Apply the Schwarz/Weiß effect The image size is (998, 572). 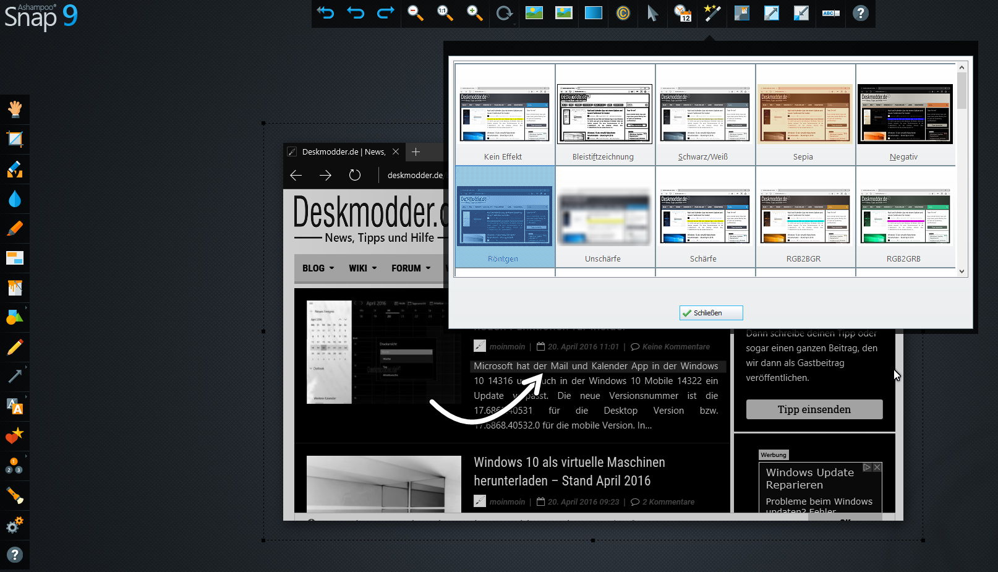pos(705,114)
